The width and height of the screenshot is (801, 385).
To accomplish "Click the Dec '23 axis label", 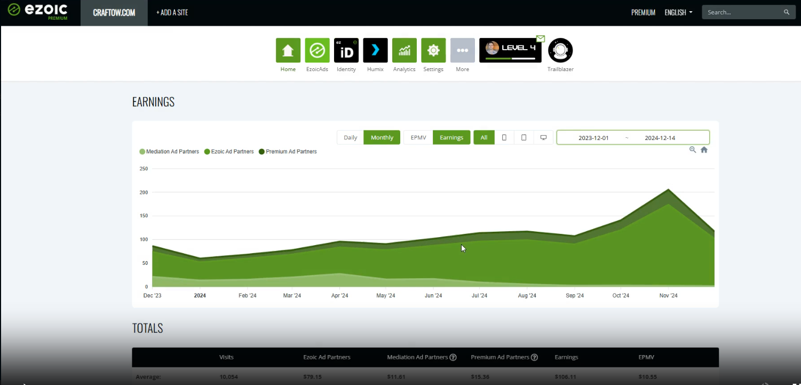I will click(x=152, y=296).
